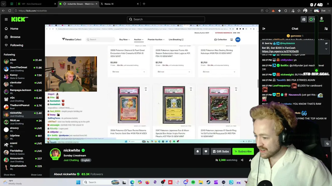The image size is (332, 186).
Task: Click the heart follow button
Action: pos(206,151)
